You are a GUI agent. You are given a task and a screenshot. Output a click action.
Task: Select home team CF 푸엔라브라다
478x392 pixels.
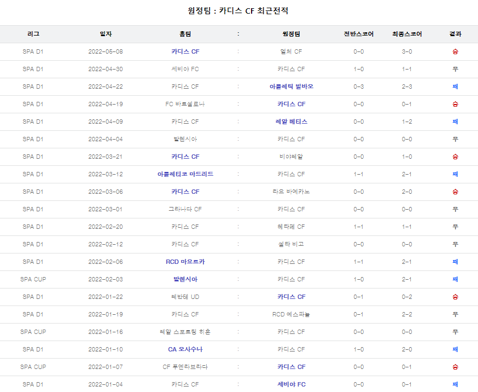pyautogui.click(x=185, y=367)
